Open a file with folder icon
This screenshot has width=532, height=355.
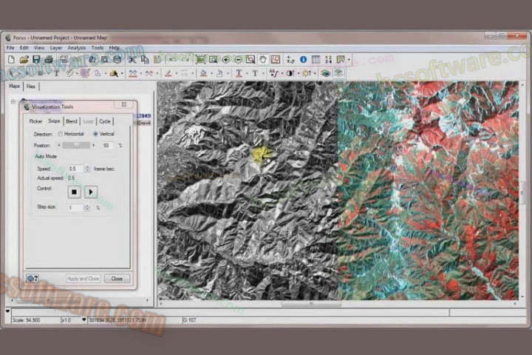click(x=24, y=59)
